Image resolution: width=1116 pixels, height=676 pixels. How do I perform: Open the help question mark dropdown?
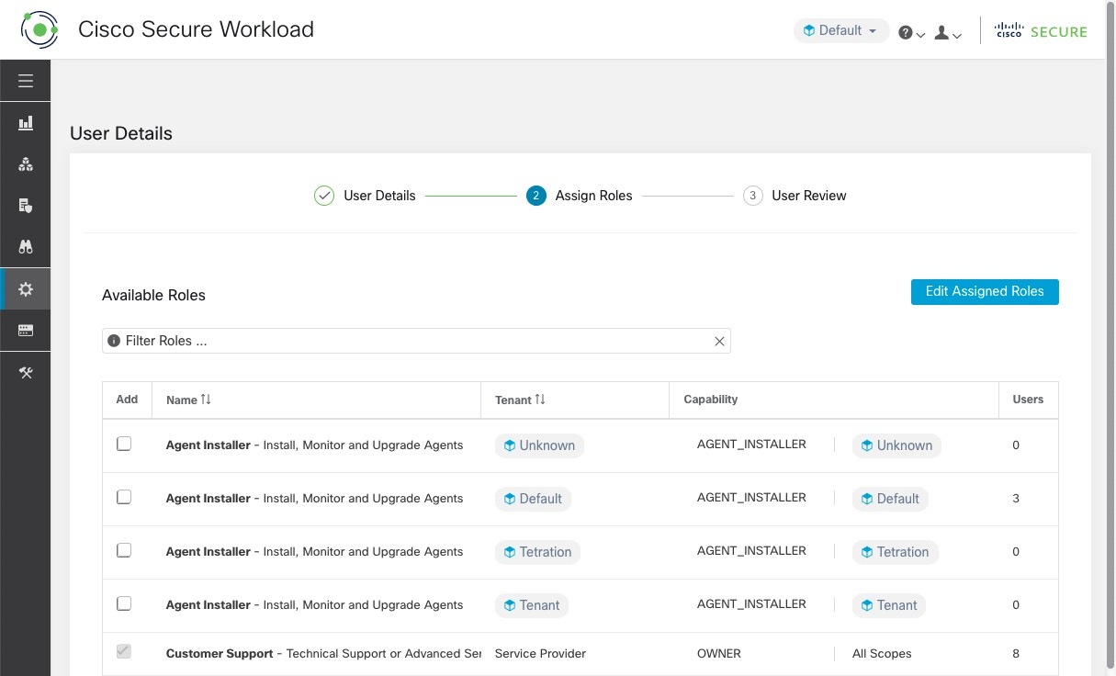pyautogui.click(x=909, y=31)
